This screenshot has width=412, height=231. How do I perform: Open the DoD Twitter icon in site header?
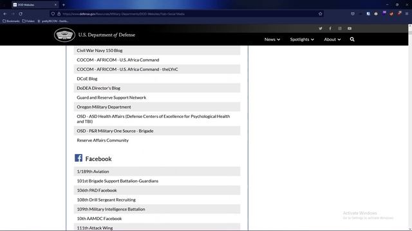321,28
